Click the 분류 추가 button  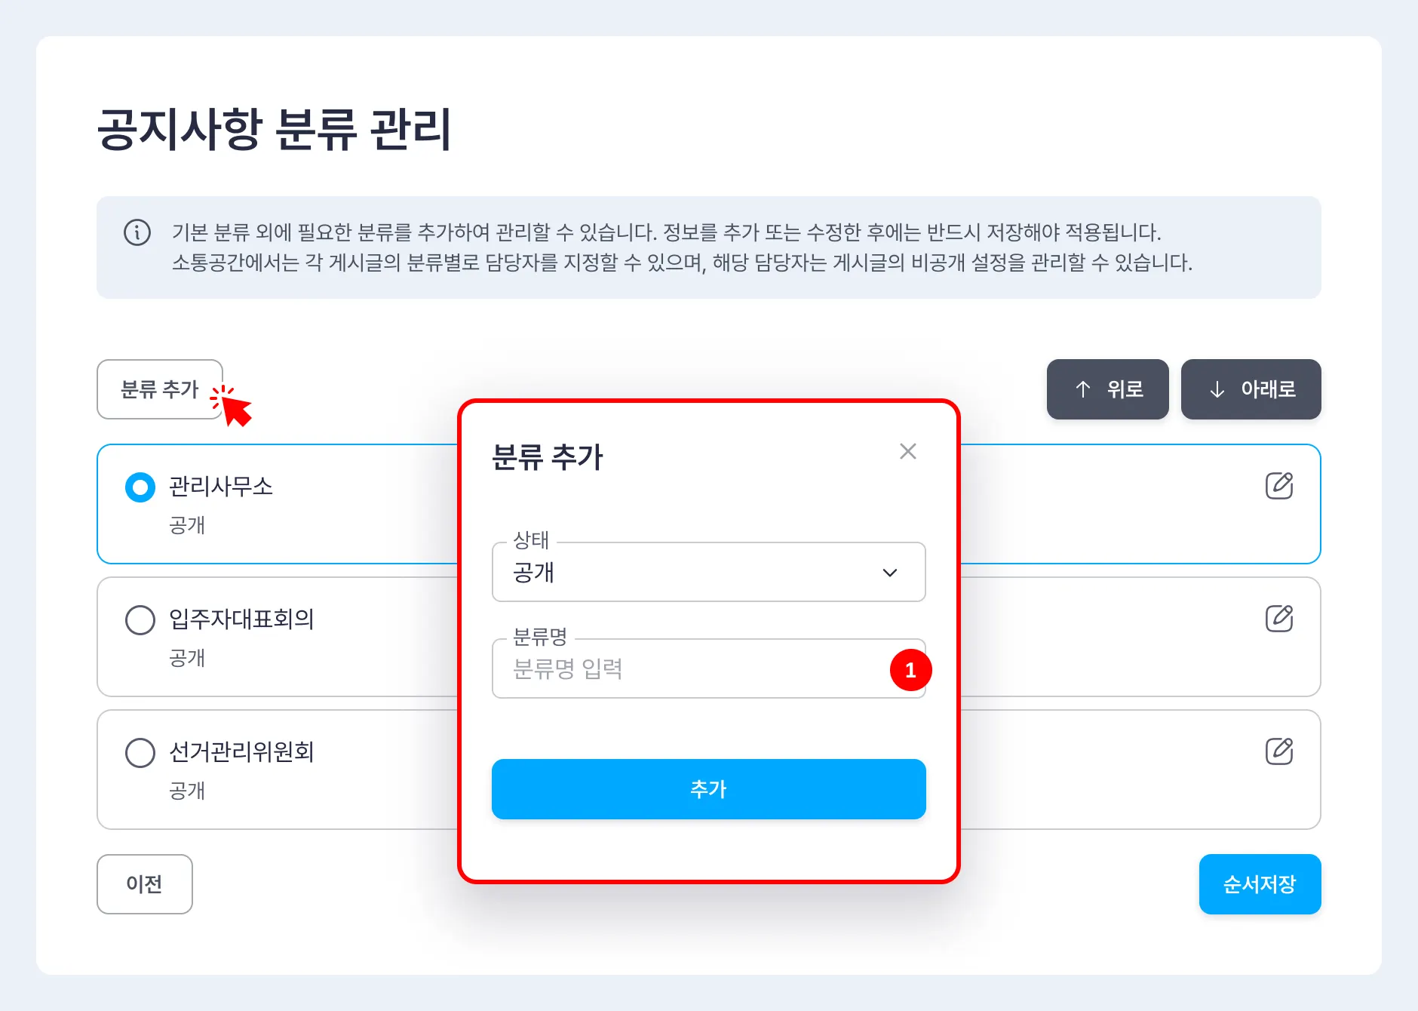tap(160, 389)
